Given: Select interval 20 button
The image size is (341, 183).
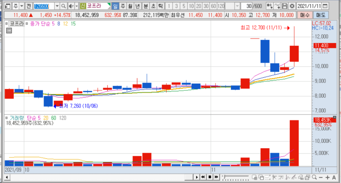Looking at the screenshot, I should (x=198, y=6).
